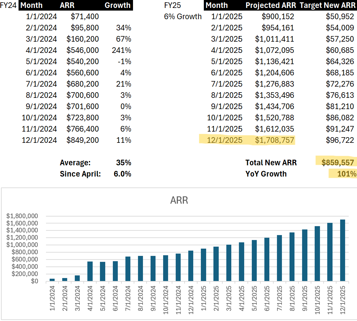Click the $1,136,421 projected ARR cell
Screen dimensions: 357x321
[274, 61]
